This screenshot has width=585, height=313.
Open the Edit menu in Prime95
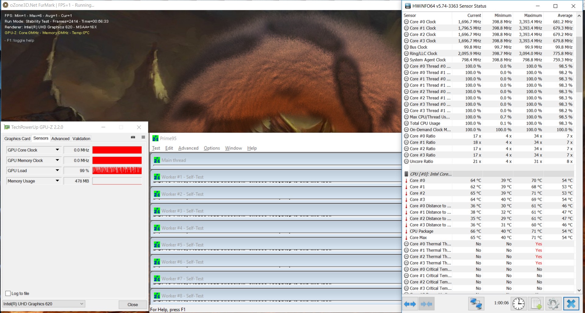169,148
